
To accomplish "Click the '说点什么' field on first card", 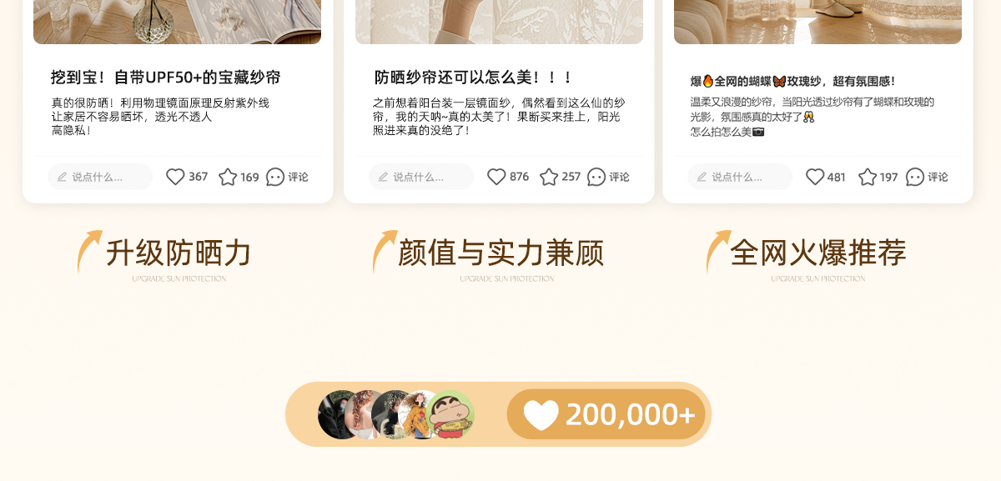I will coord(100,177).
